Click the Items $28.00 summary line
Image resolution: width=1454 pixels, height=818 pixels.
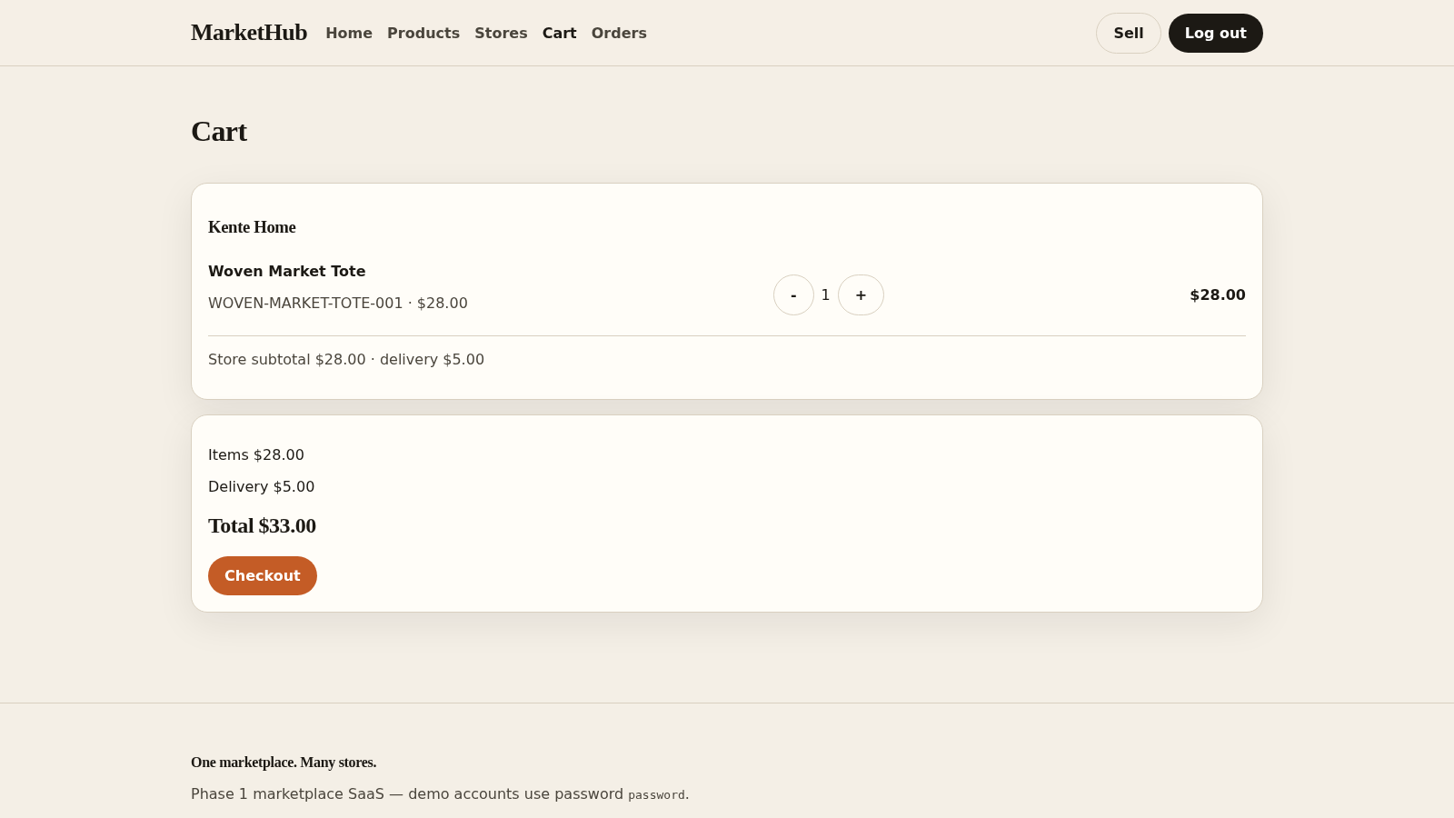tap(256, 454)
